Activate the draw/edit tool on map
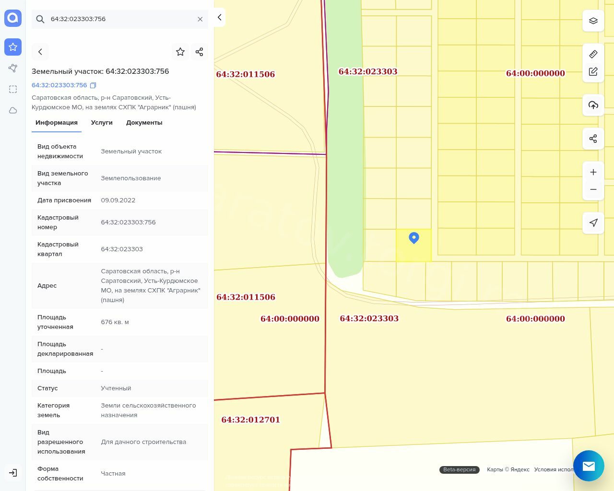The height and width of the screenshot is (491, 614). [x=593, y=72]
